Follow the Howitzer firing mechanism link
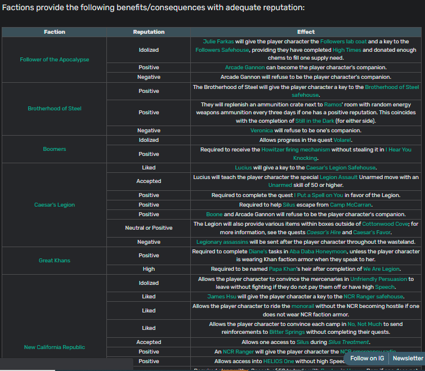This screenshot has width=425, height=371. 296,150
